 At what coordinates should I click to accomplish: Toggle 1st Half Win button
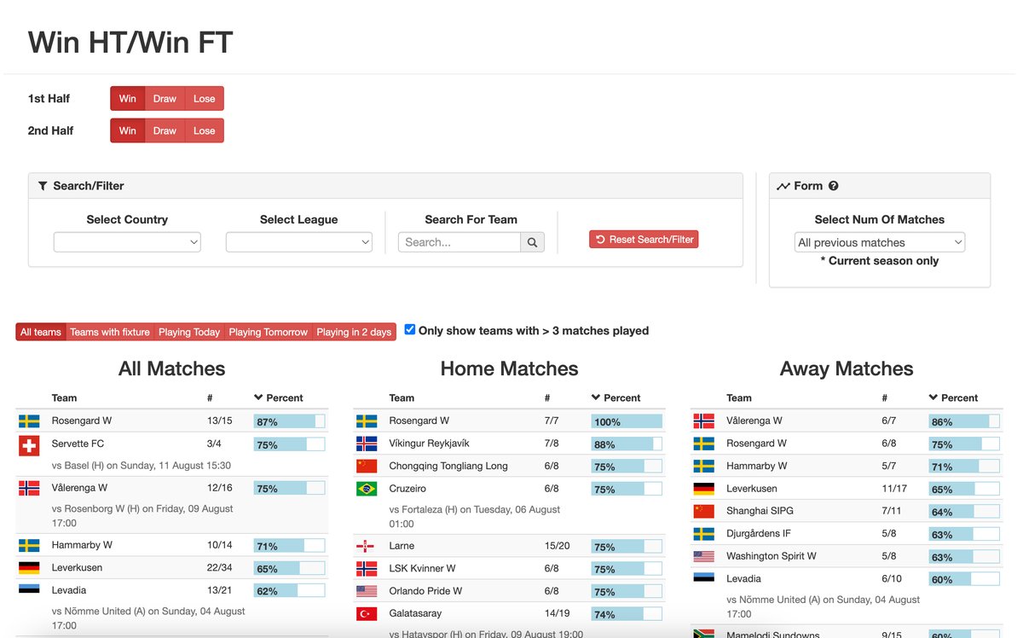pos(127,98)
